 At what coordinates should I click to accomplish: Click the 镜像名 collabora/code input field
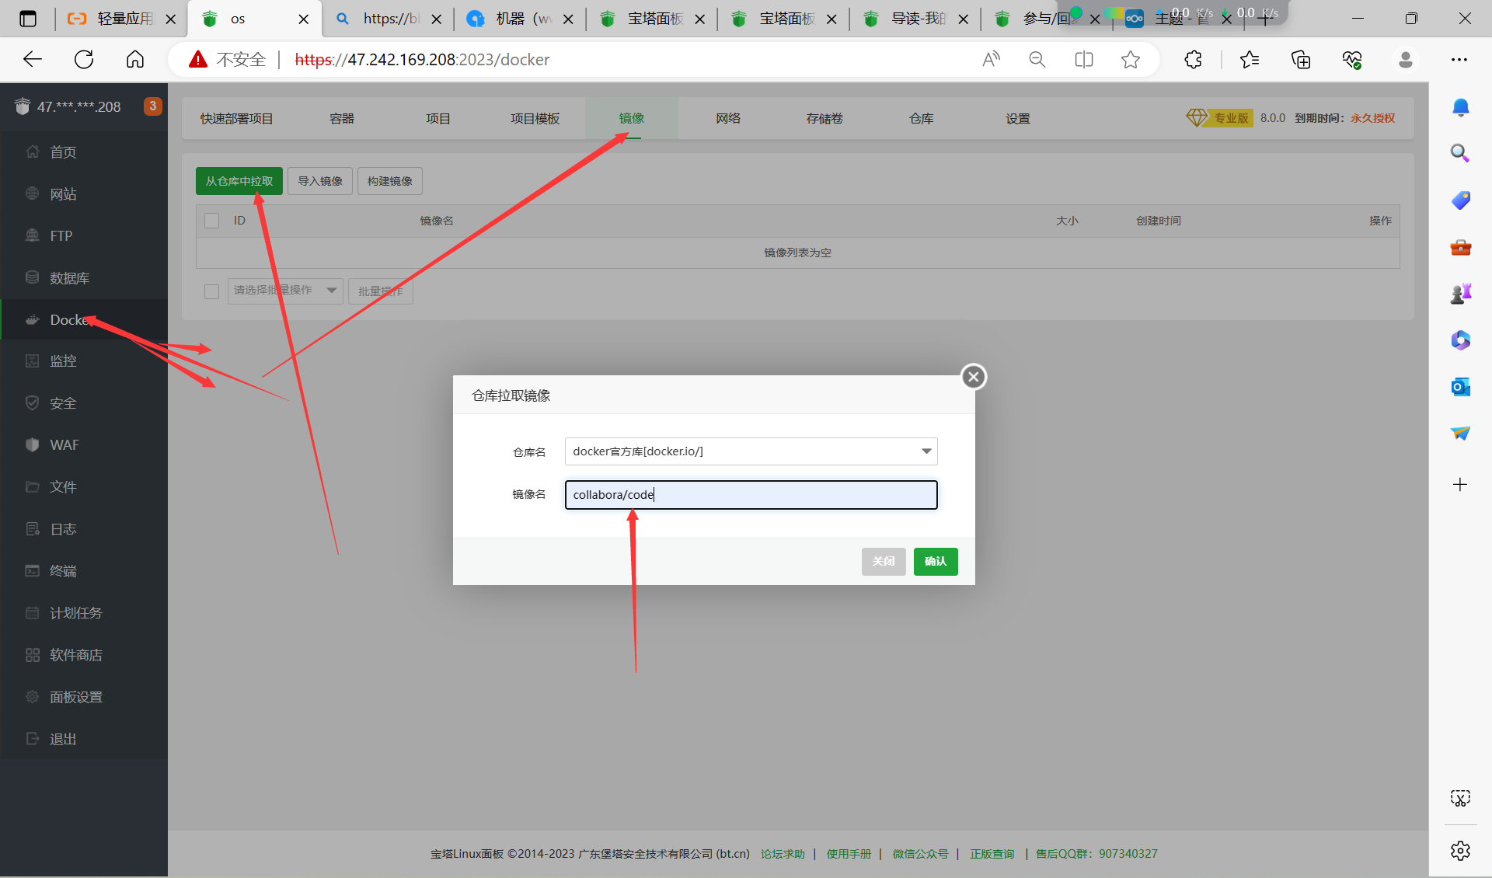click(751, 495)
